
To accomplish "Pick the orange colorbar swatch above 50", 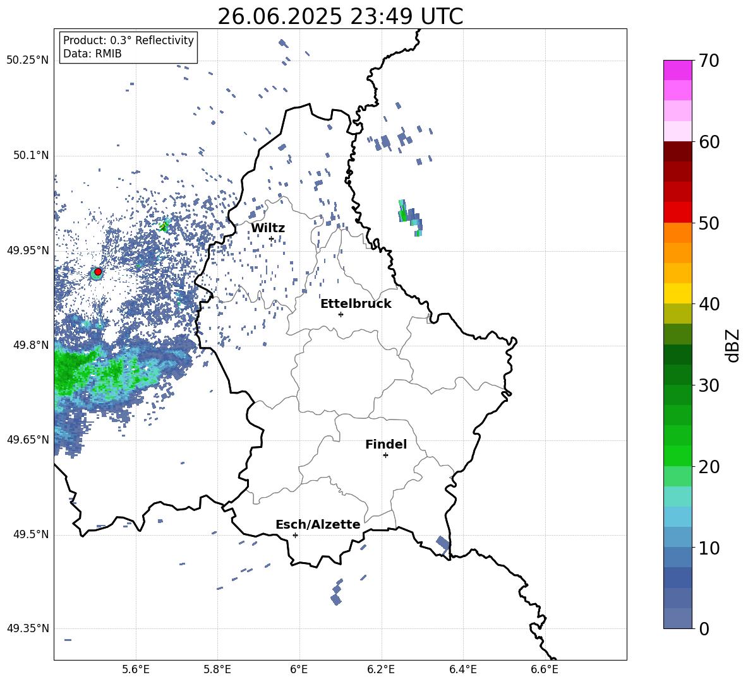I will click(x=677, y=233).
